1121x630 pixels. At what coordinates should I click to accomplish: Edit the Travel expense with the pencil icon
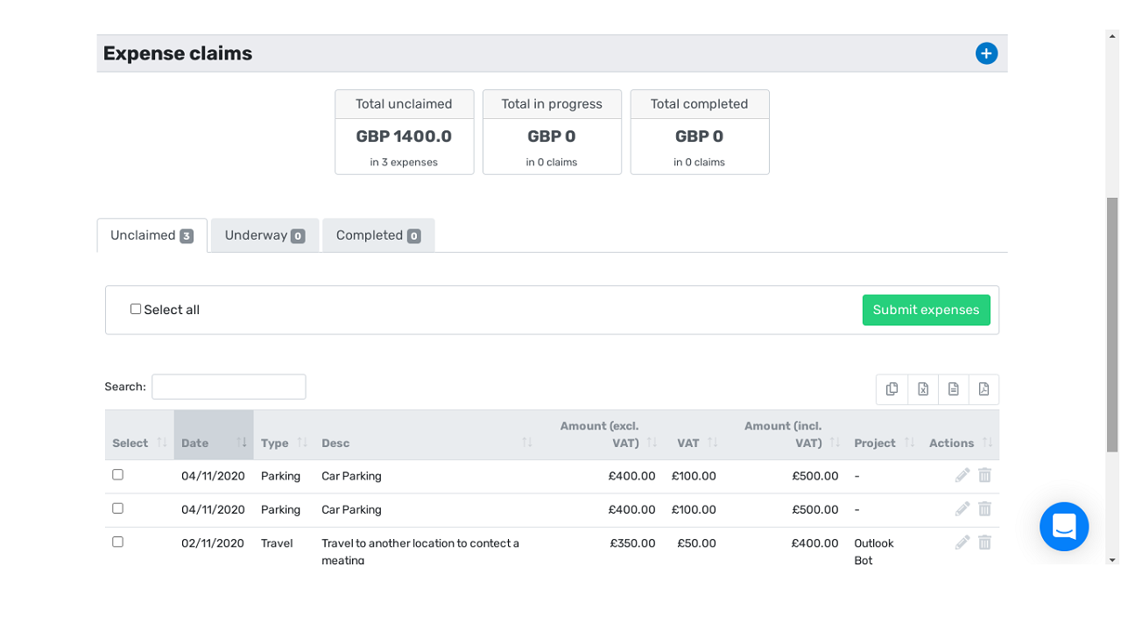[962, 542]
